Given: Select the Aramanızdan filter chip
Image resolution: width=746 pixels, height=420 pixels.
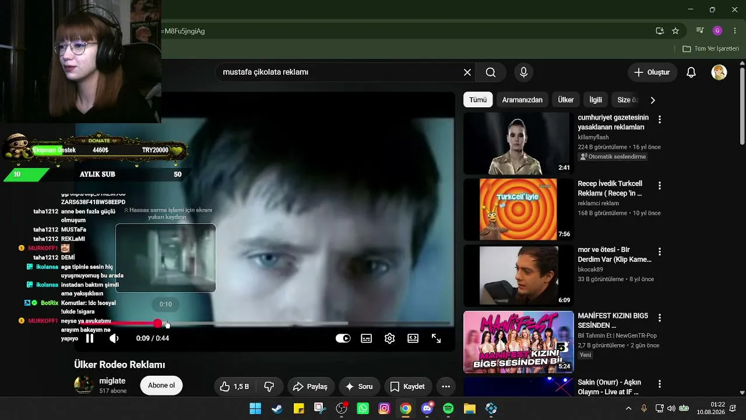Looking at the screenshot, I should click(522, 100).
